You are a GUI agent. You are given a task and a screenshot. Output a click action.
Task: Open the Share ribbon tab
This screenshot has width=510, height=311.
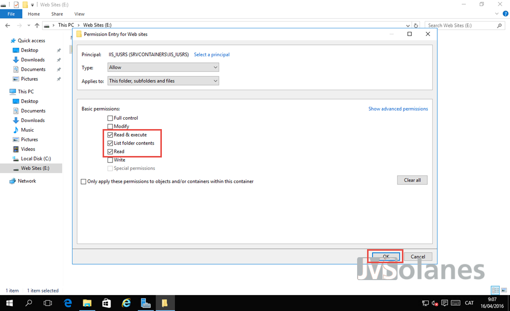point(57,14)
